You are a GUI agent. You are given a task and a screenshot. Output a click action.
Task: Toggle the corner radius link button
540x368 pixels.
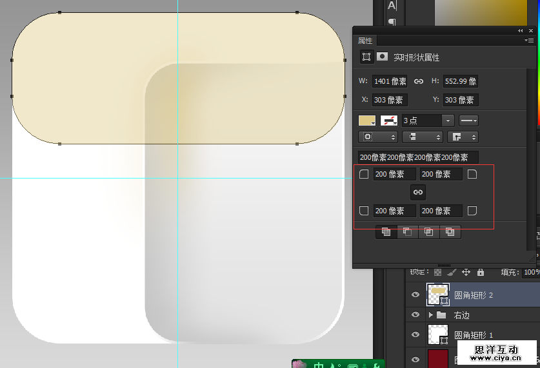pos(418,192)
